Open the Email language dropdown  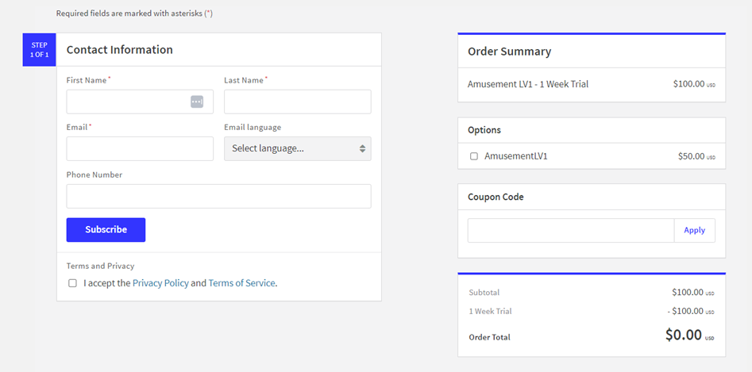coord(297,148)
